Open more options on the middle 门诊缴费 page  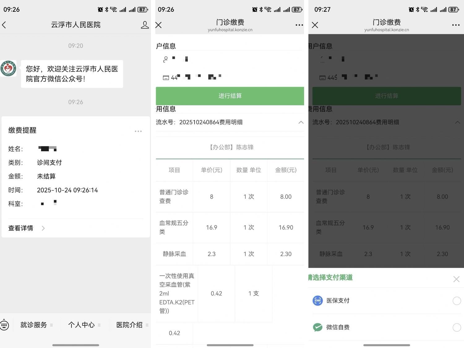point(299,25)
